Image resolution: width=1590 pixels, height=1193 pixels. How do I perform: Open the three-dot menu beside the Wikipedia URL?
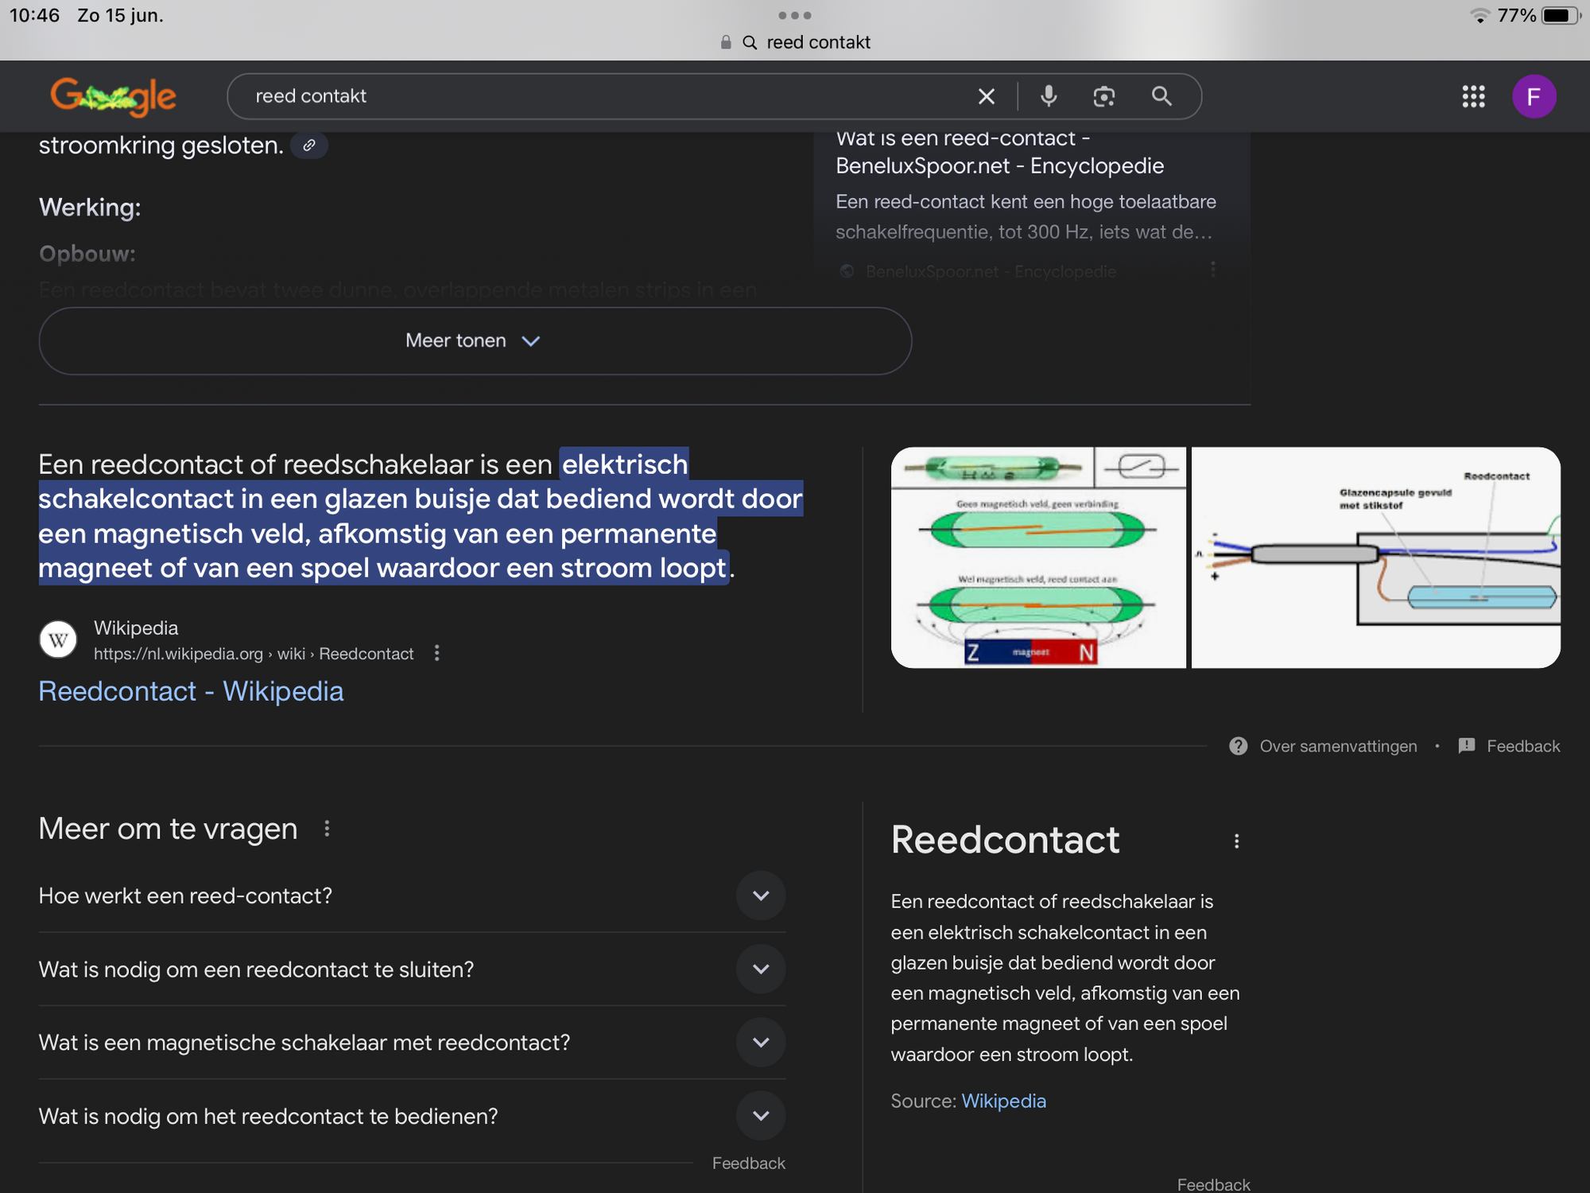tap(436, 653)
